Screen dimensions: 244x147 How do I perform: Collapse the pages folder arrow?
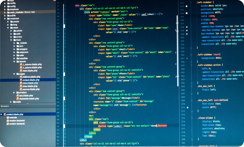tap(14, 74)
